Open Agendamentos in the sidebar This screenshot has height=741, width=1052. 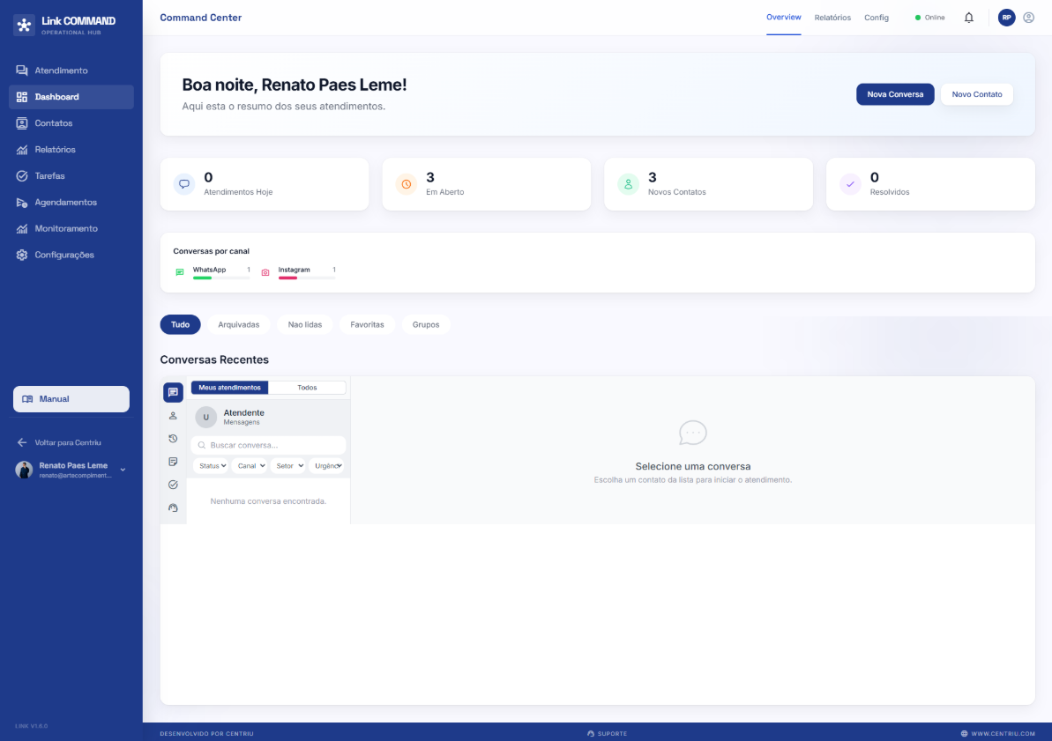[x=71, y=202]
